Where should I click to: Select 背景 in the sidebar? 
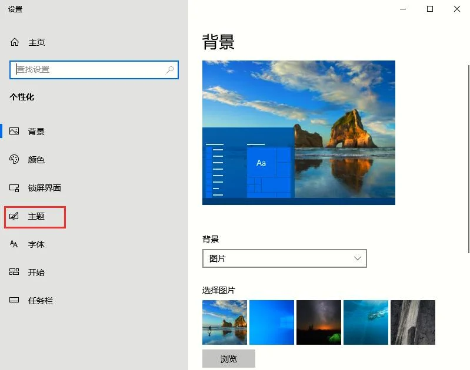[36, 132]
